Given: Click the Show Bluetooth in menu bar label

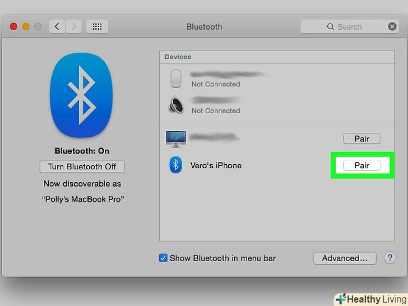Looking at the screenshot, I should pos(222,258).
